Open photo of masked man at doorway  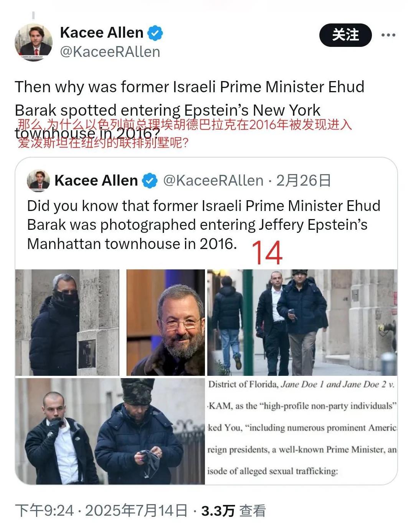67,322
